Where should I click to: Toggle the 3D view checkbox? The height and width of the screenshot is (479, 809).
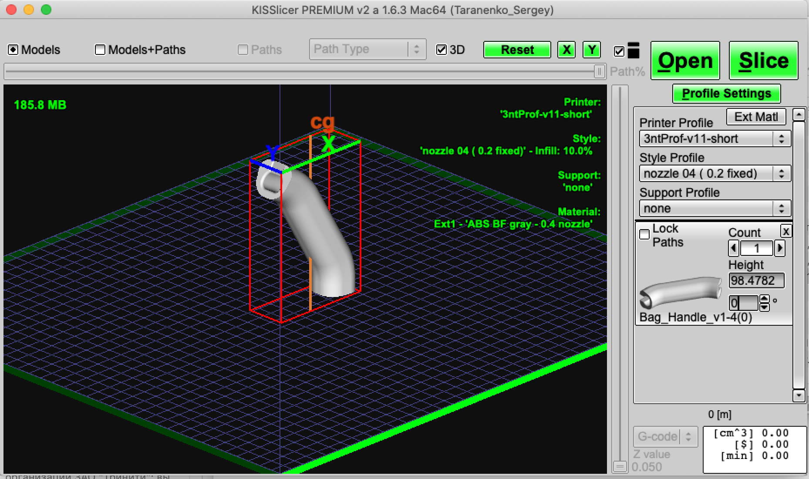[442, 50]
